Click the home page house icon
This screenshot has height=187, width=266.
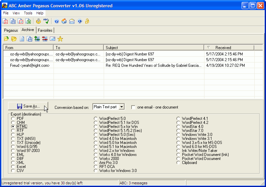64,21
